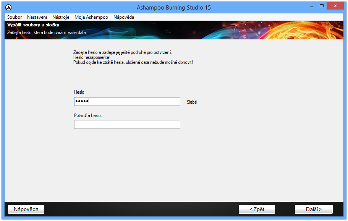Close the Ashampoo Burning Studio window
Screen dimensions: 348x221
pos(335,6)
